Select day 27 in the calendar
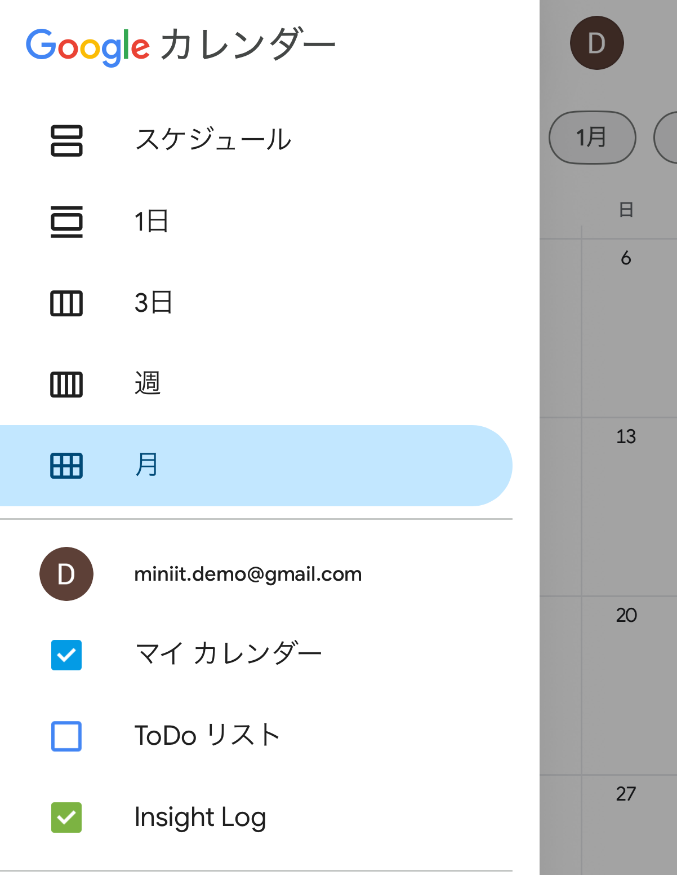The height and width of the screenshot is (875, 677). point(626,794)
